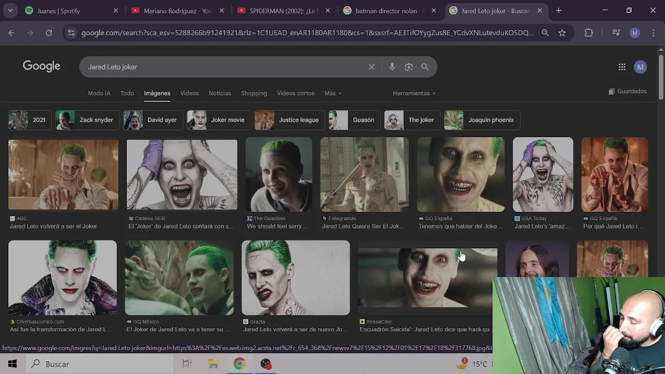
Task: Open ABC image Jared Leto volverá thumbnail
Action: pyautogui.click(x=63, y=175)
